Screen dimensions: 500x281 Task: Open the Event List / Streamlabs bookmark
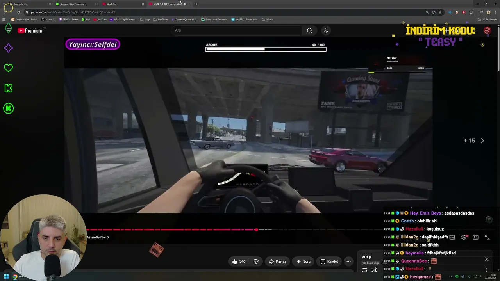[x=214, y=20]
